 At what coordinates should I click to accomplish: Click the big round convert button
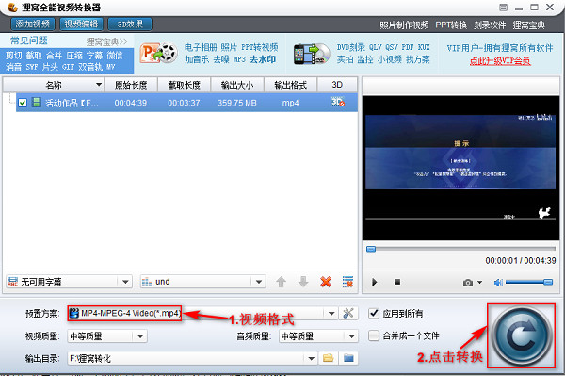(x=522, y=335)
